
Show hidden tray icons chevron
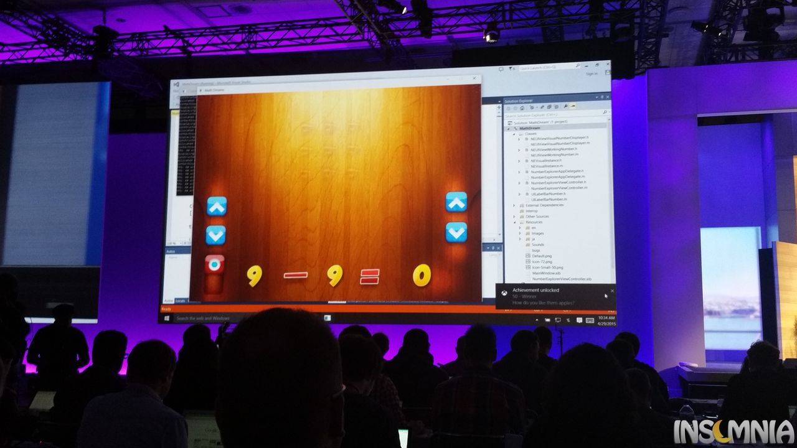537,320
